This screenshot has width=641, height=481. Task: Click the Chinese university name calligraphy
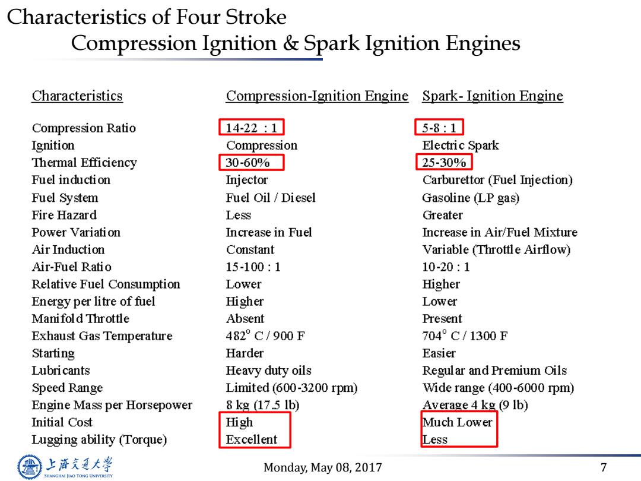tap(79, 464)
